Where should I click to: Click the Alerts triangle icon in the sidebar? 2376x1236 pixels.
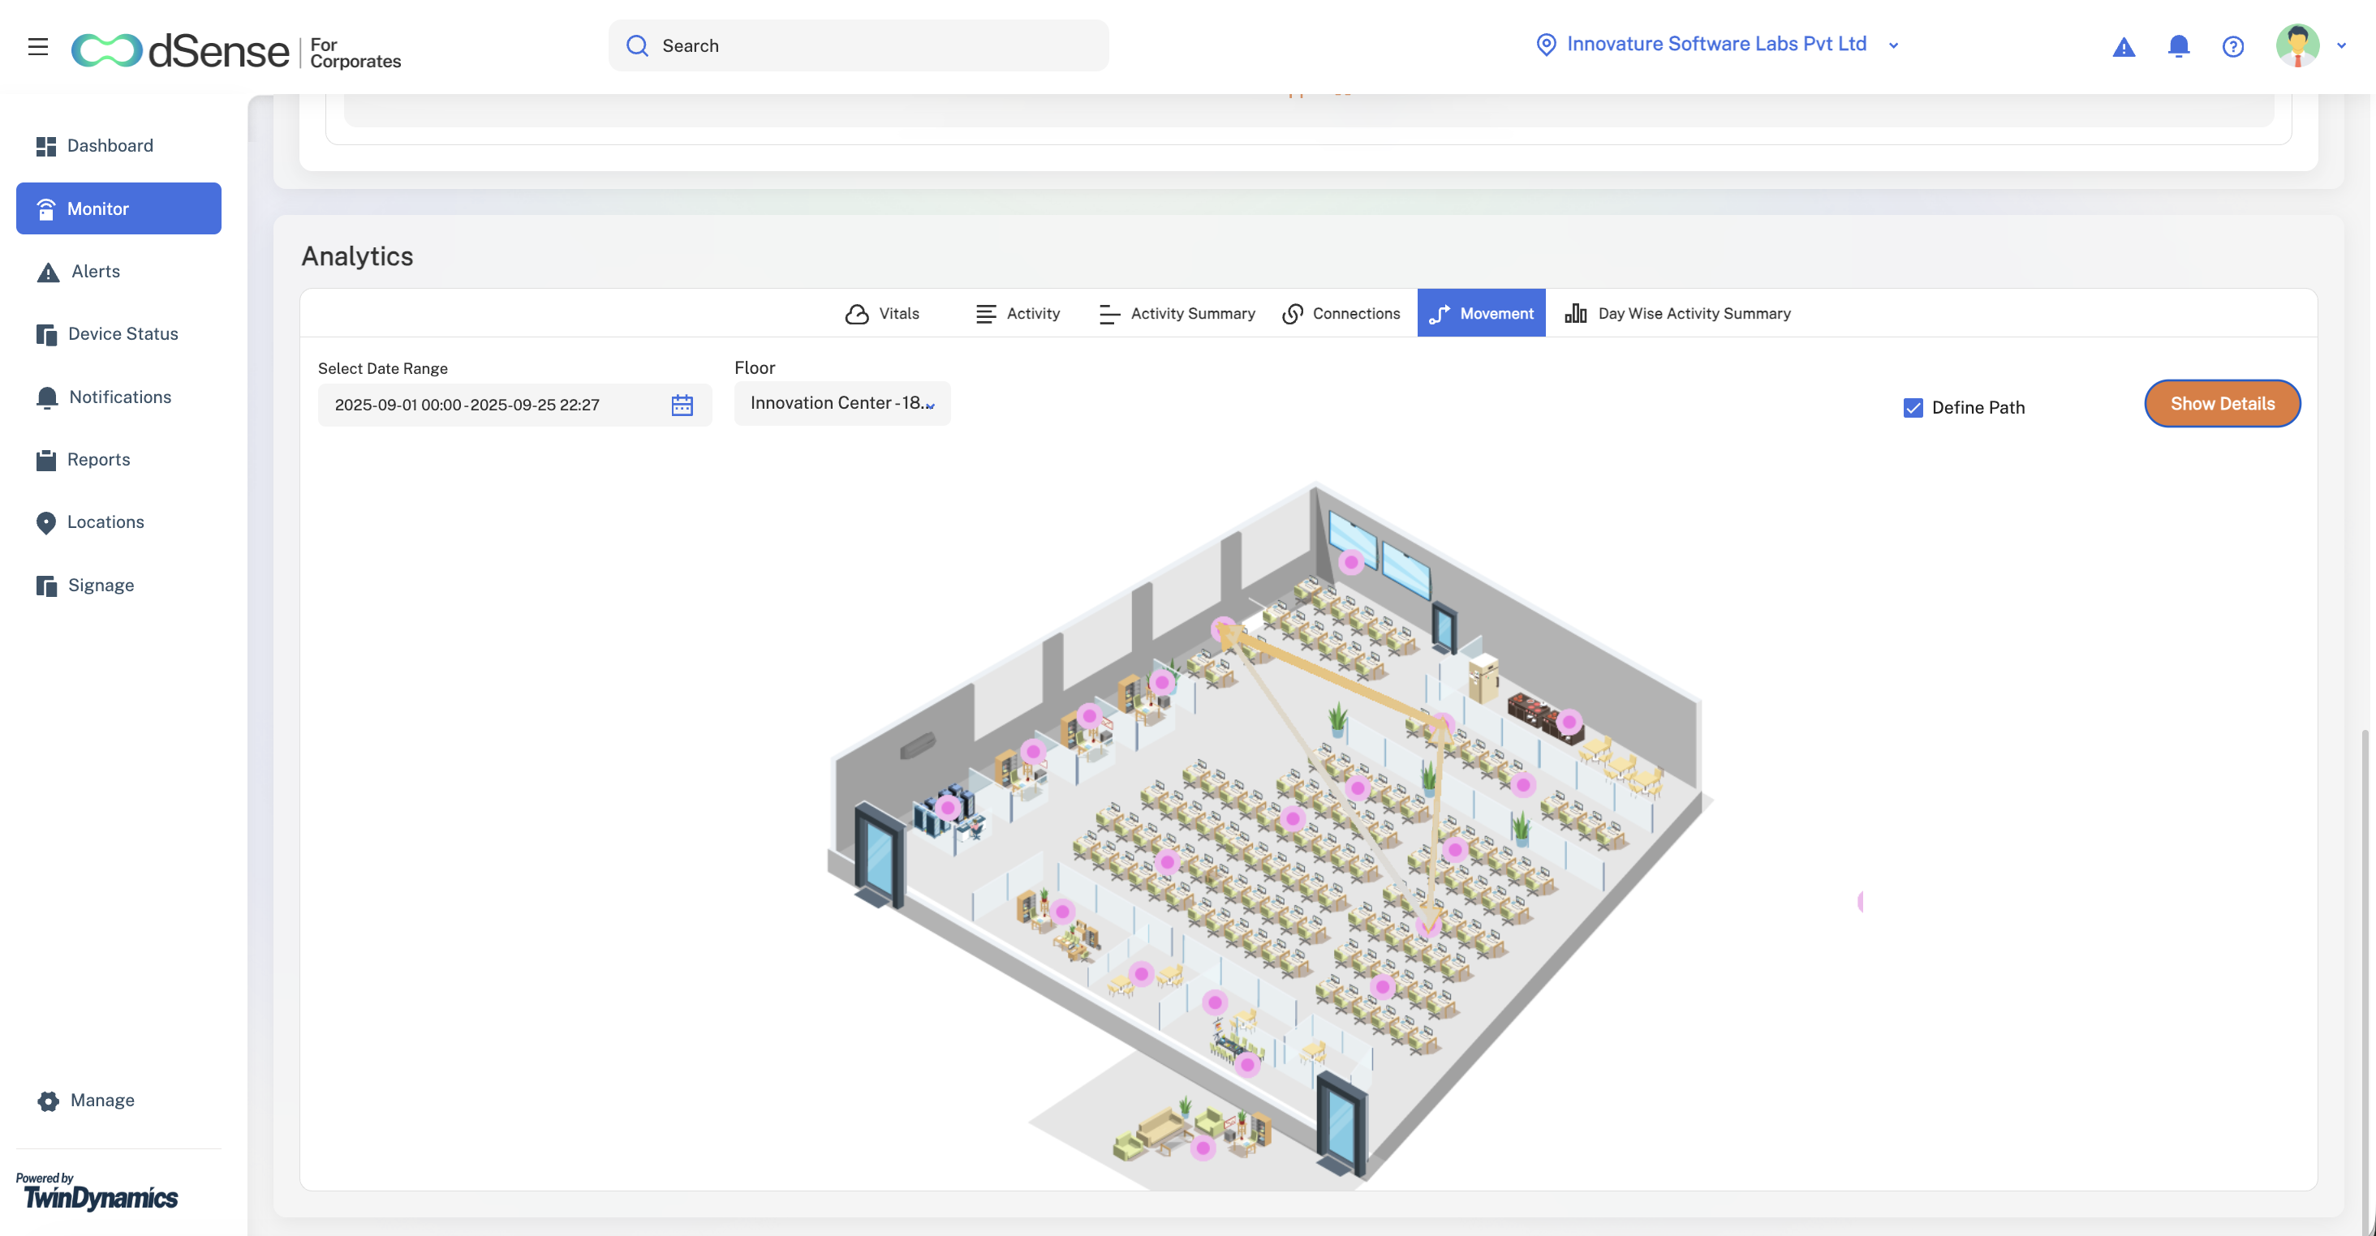click(x=47, y=272)
